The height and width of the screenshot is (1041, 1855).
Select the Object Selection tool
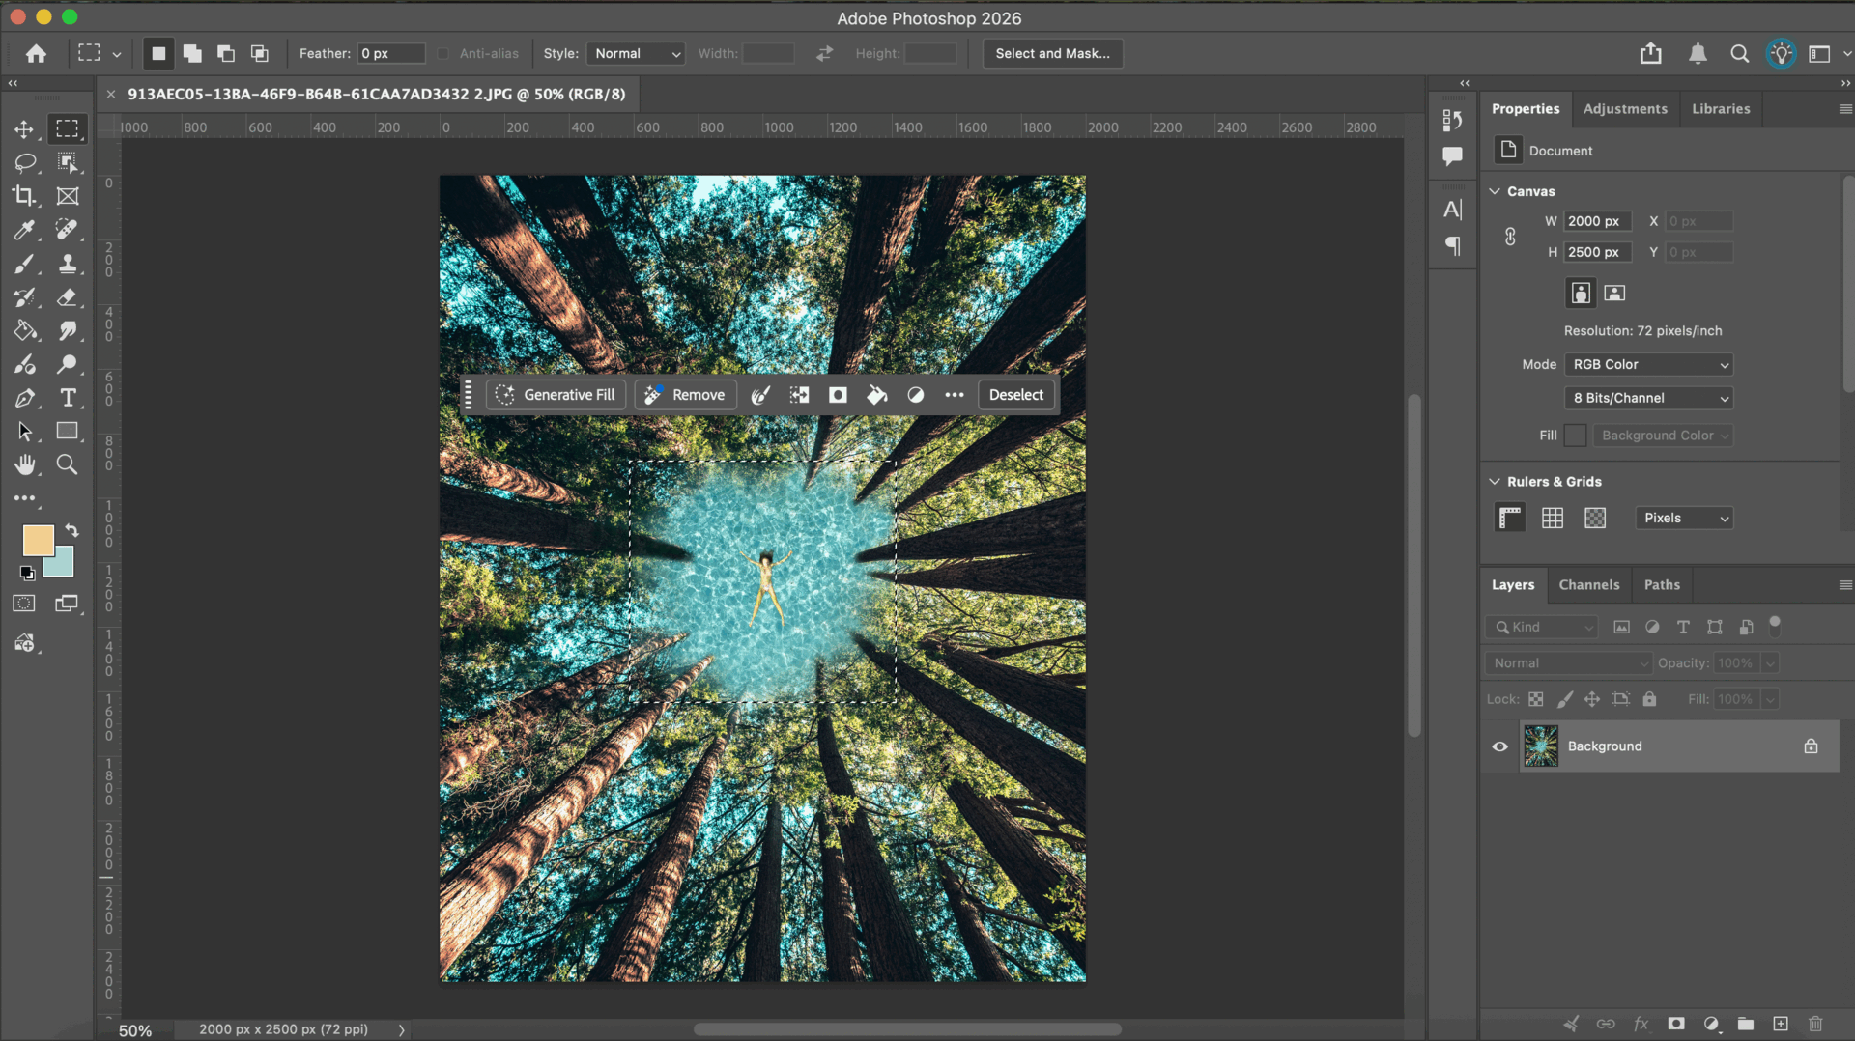(x=67, y=162)
